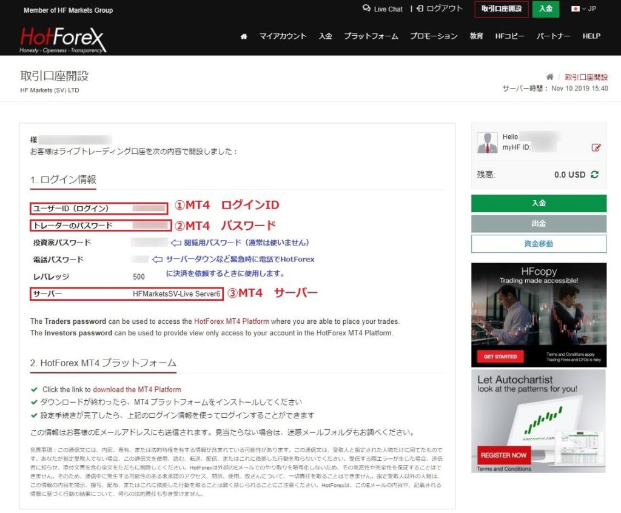
Task: Open the 教育 menu
Action: tap(477, 36)
